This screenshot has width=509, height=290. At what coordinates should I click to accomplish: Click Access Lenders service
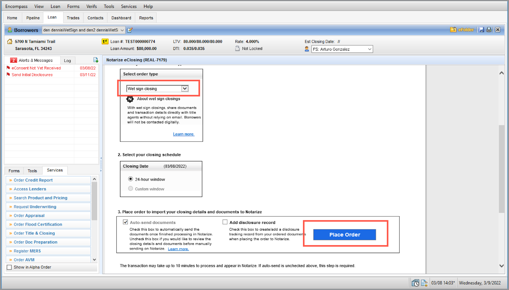click(x=48, y=189)
